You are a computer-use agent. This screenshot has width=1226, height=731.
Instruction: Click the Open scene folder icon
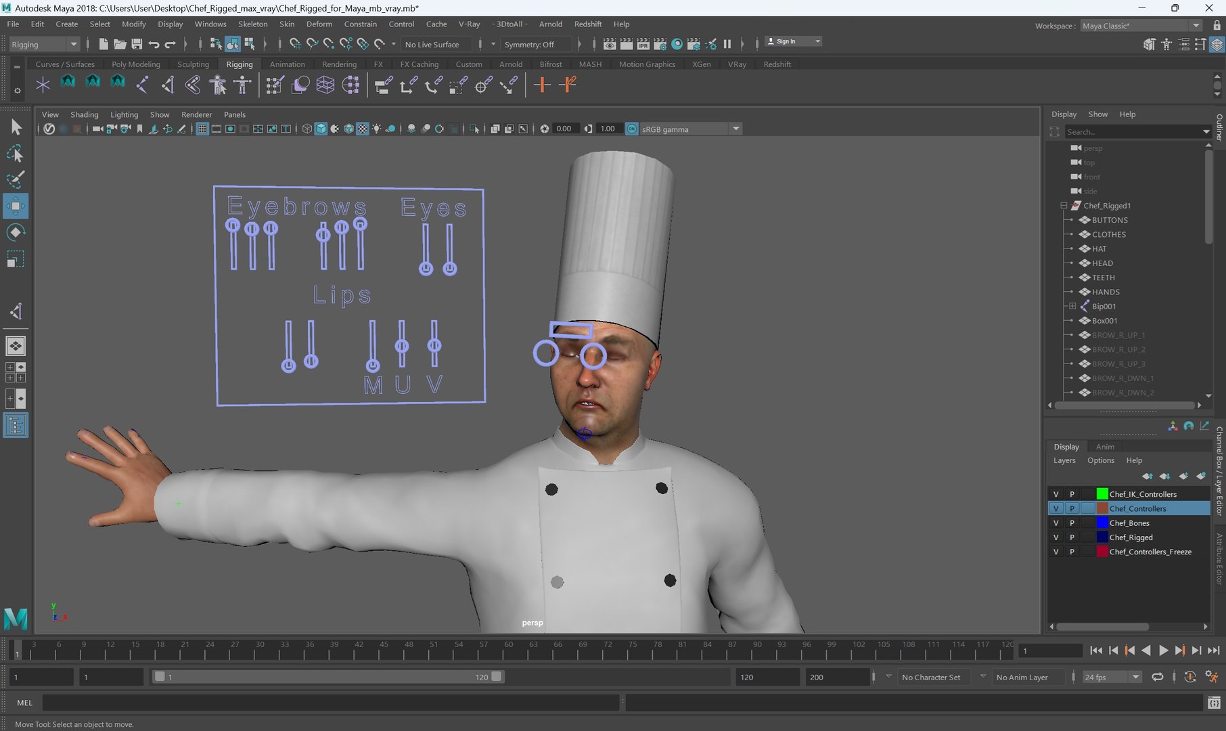[x=120, y=44]
